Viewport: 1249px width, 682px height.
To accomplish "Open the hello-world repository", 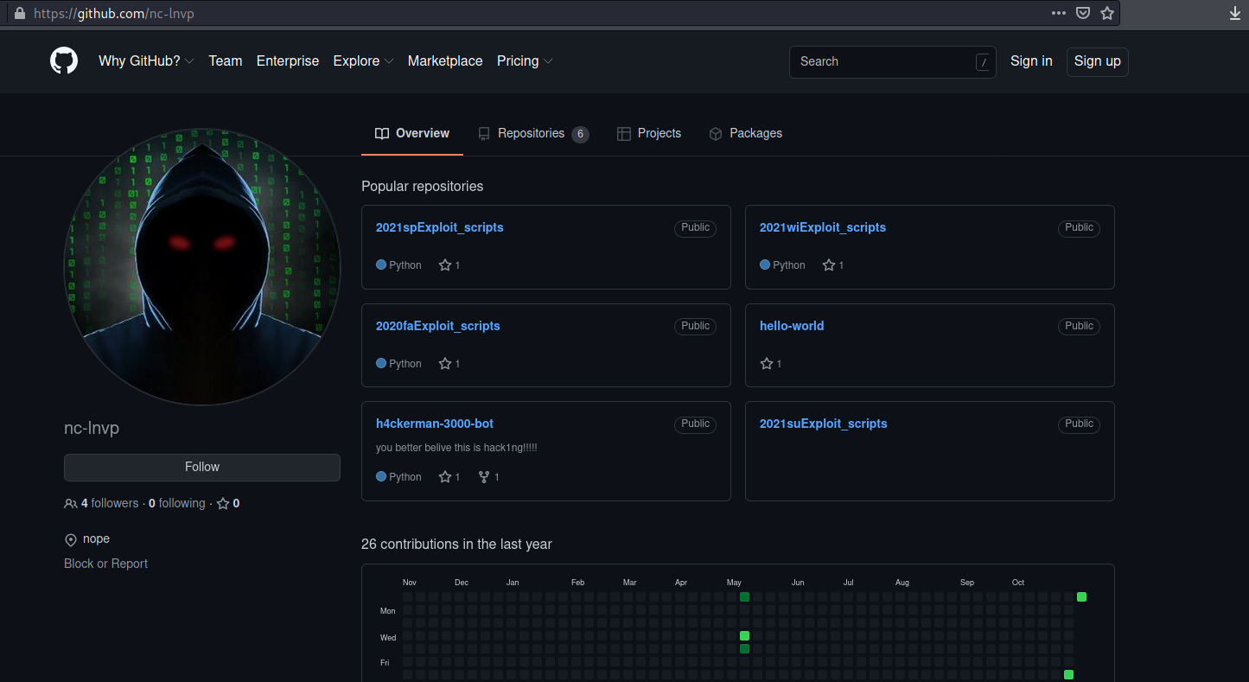I will tap(792, 326).
